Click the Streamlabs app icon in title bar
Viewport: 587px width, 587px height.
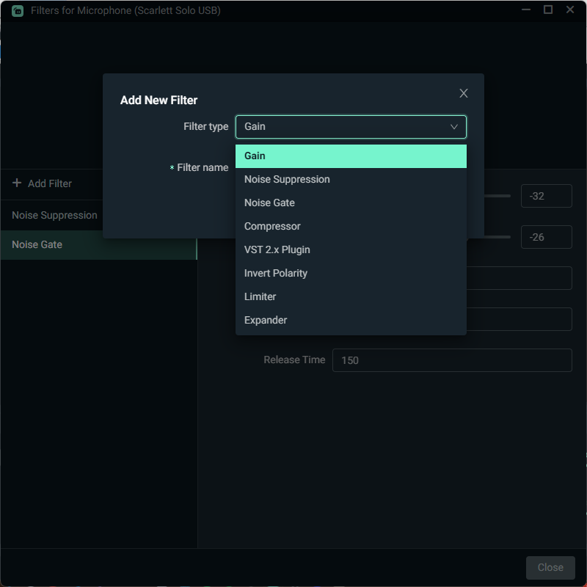tap(18, 11)
